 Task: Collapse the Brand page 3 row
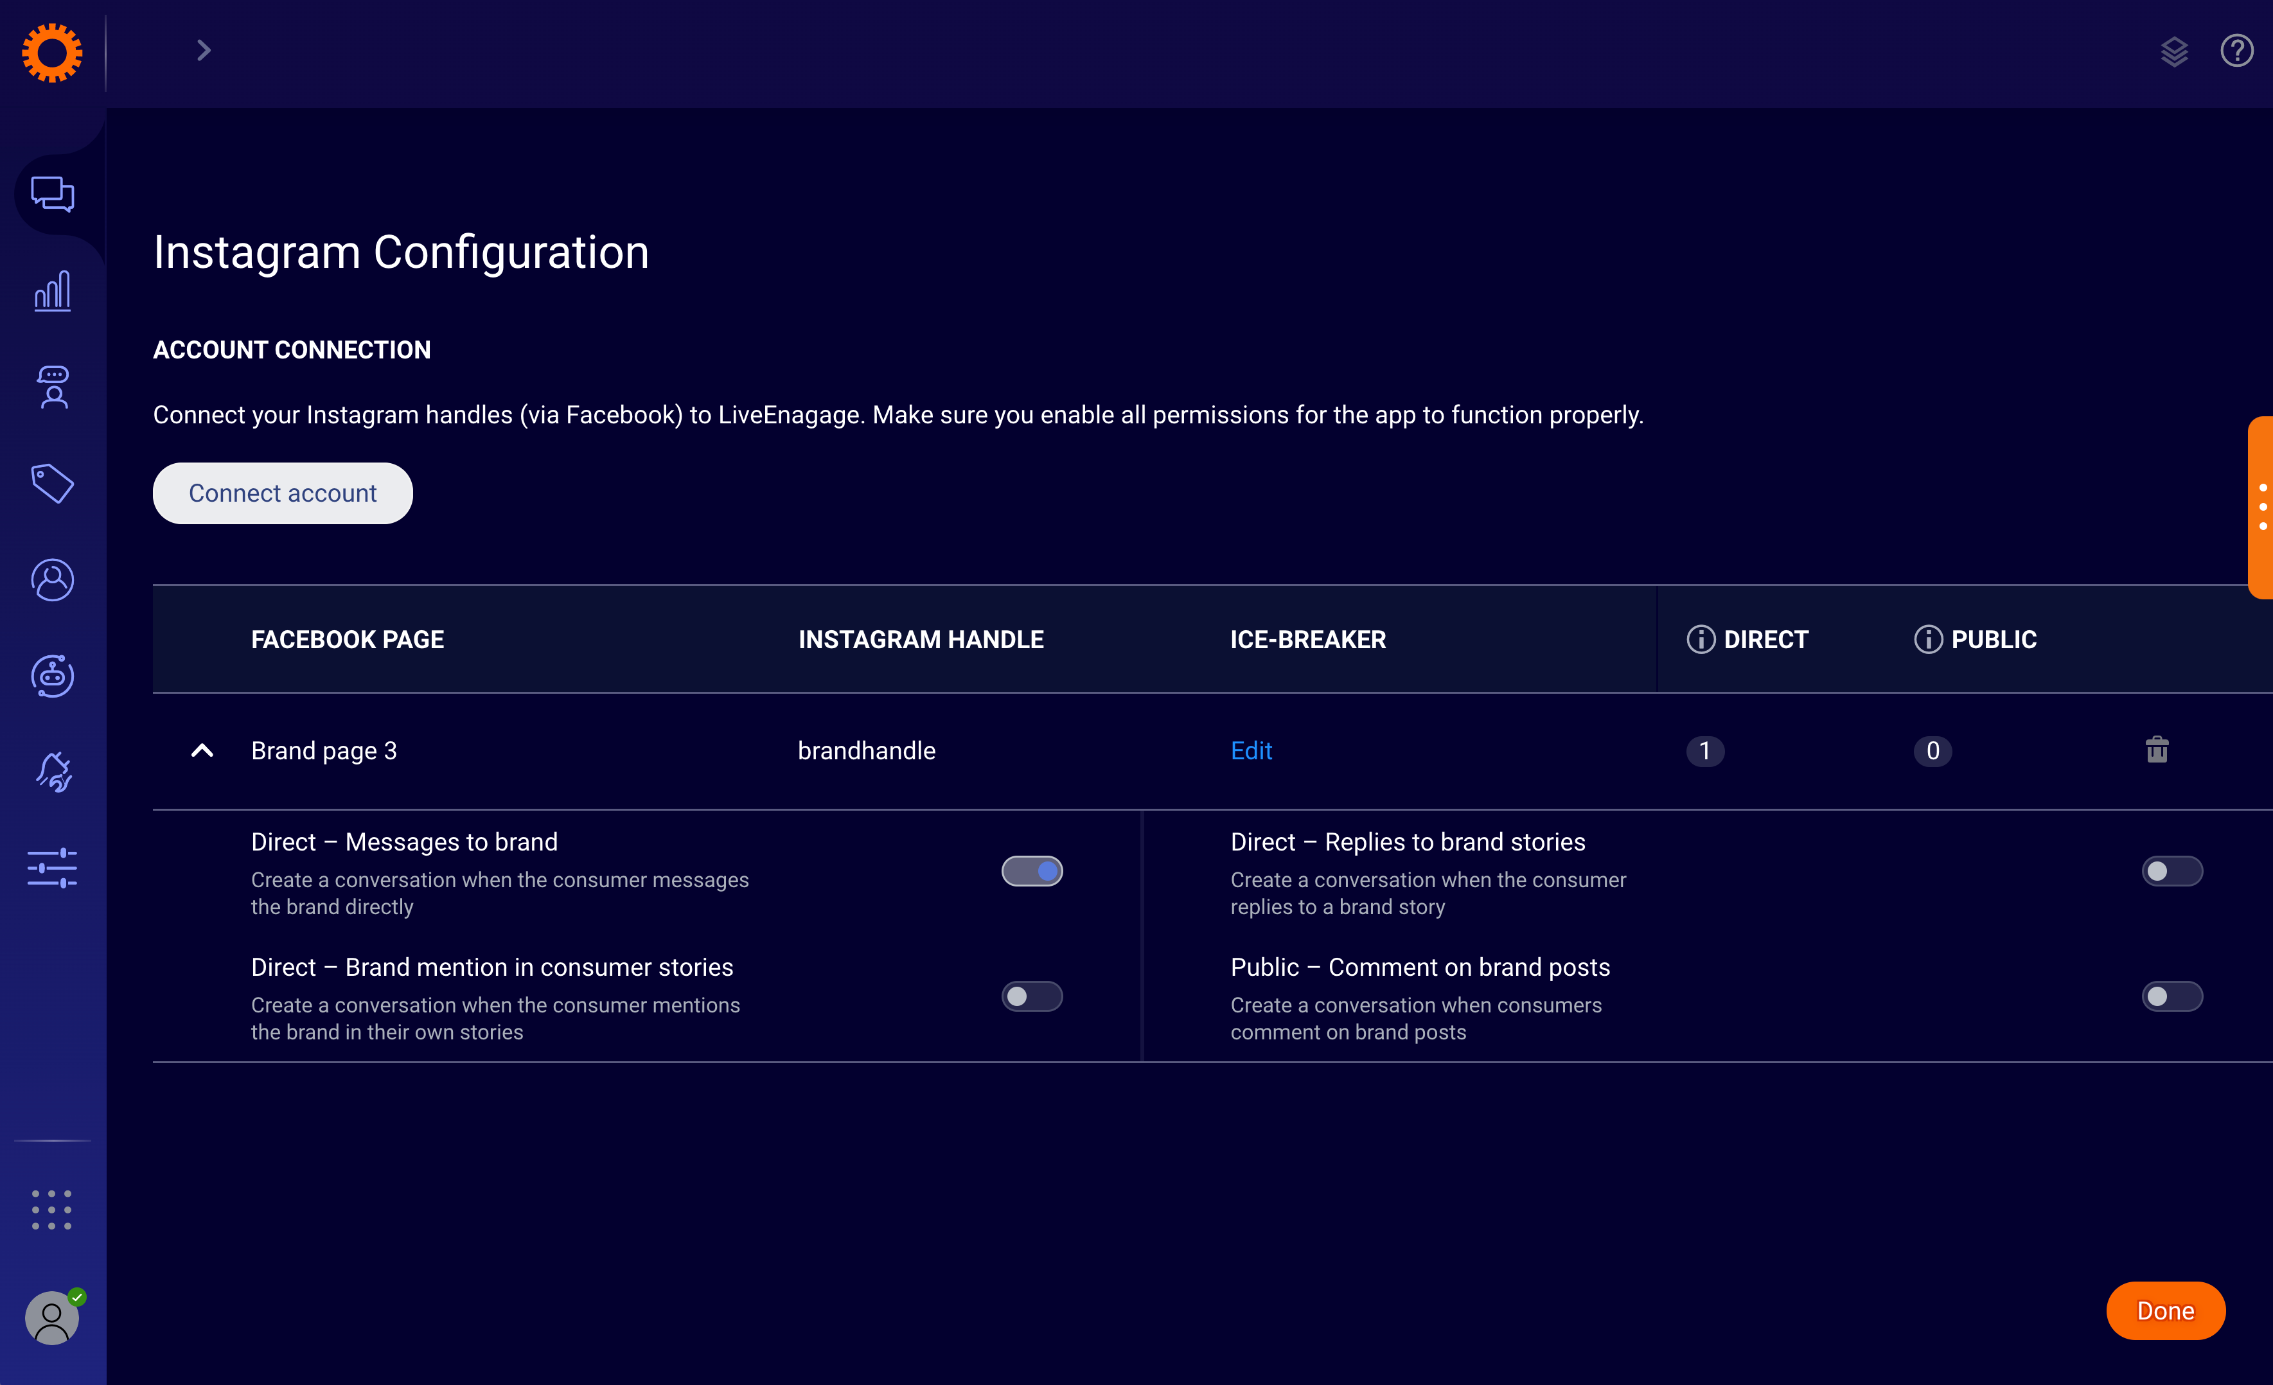pos(202,750)
